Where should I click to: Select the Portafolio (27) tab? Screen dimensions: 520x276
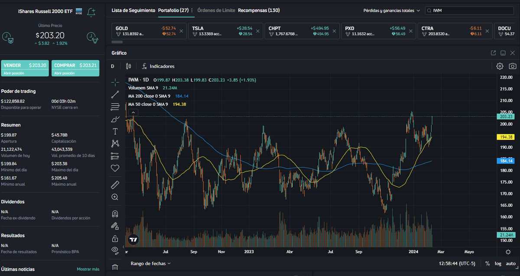click(173, 10)
